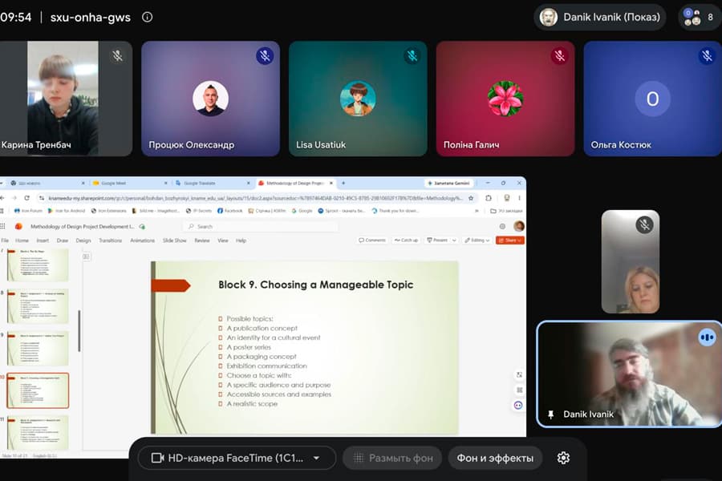The width and height of the screenshot is (722, 481).
Task: Close the Google Translate browser tab
Action: [248, 184]
